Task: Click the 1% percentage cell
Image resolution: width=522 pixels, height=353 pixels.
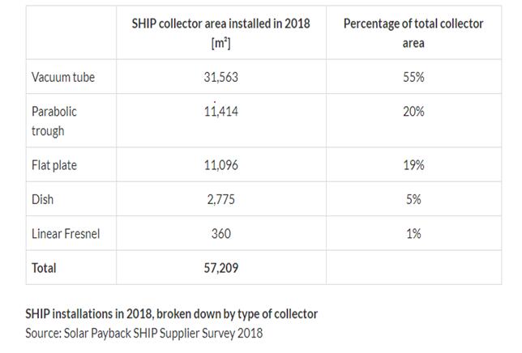Action: coord(413,233)
